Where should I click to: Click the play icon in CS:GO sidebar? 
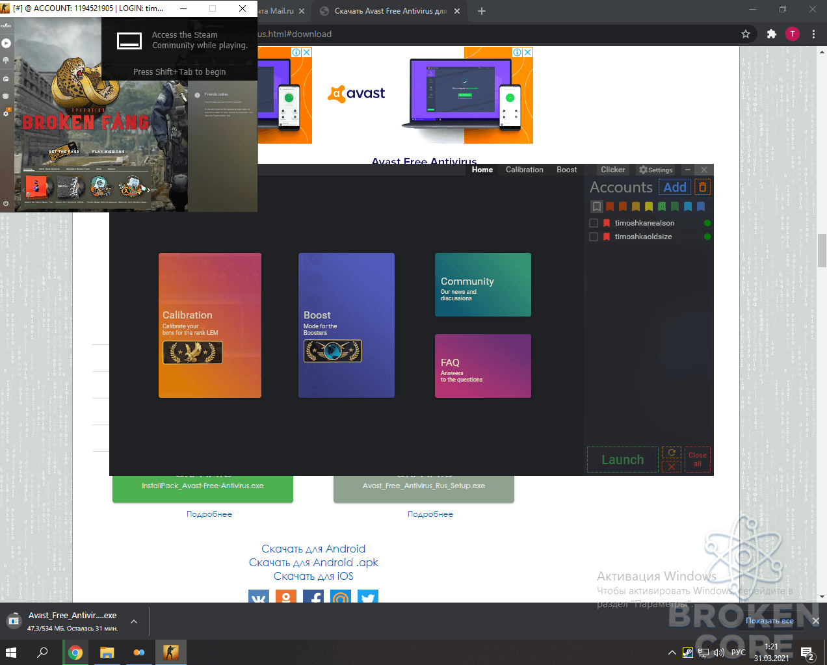point(6,43)
